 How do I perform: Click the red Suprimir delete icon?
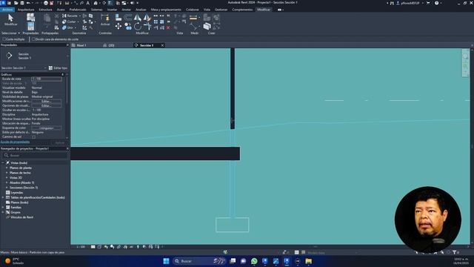point(168,27)
